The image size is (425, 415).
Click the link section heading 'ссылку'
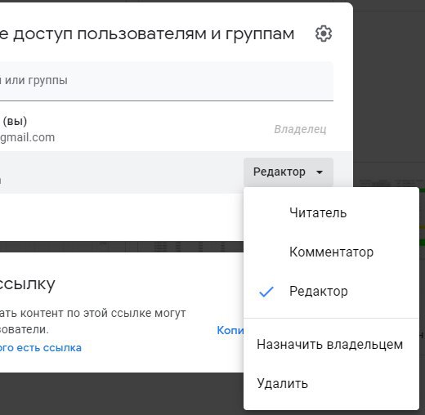click(27, 284)
